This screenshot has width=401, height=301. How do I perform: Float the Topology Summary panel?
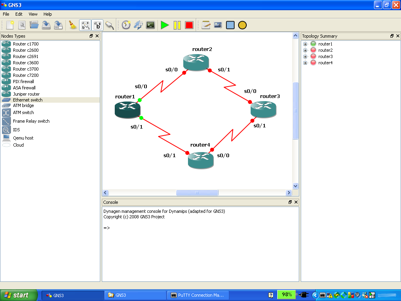click(392, 36)
